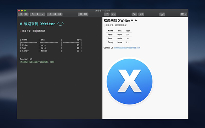Screen dimensions: 205x128
Task: Click 'femal' cell in preview table
Action: point(120,42)
